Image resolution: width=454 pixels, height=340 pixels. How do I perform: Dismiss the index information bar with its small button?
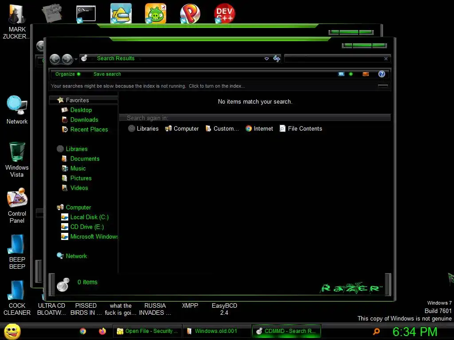pos(383,85)
